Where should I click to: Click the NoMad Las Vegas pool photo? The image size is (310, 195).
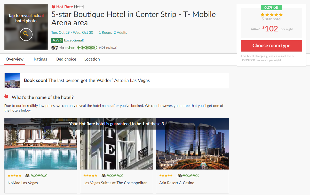click(x=41, y=144)
